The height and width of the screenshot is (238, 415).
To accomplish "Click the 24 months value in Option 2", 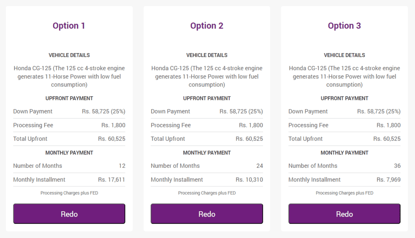I will [260, 166].
